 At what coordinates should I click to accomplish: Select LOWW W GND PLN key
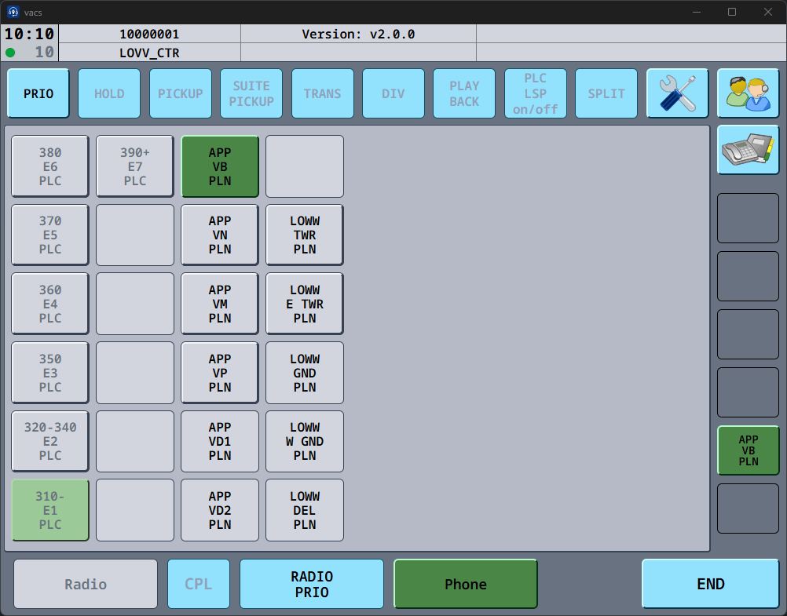pos(305,441)
